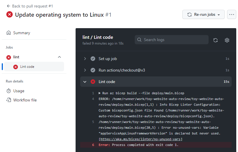Click the success check icon for Set up job

[x=93, y=59]
